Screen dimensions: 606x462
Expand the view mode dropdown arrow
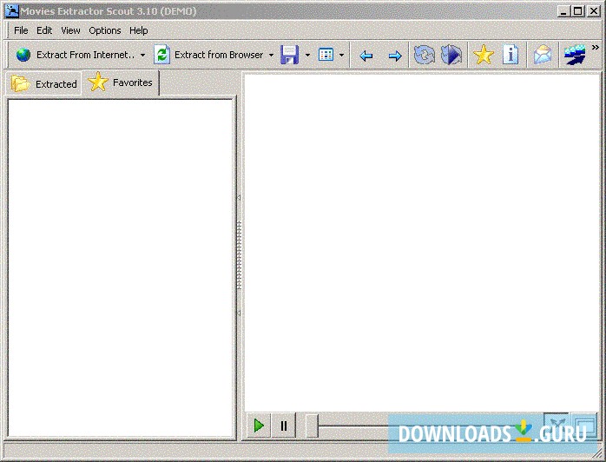pyautogui.click(x=342, y=56)
